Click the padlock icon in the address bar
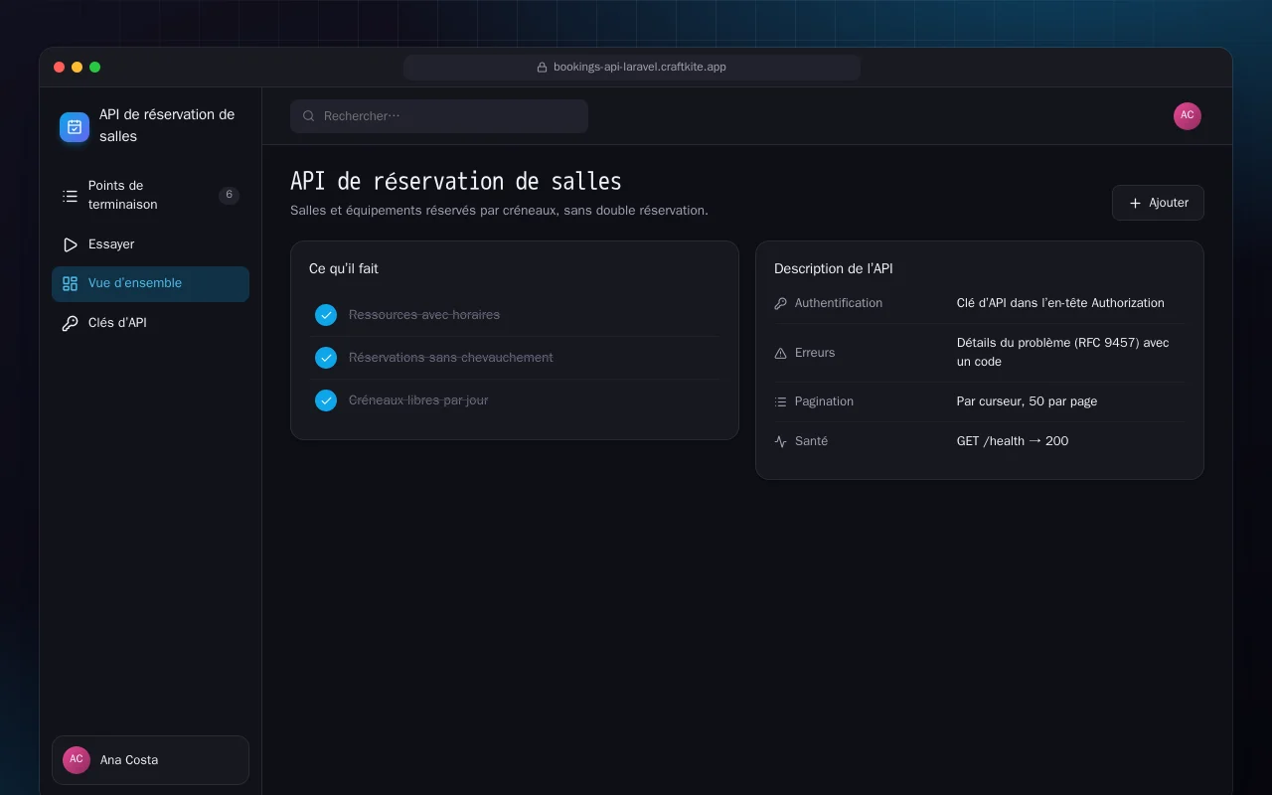The width and height of the screenshot is (1272, 795). click(x=542, y=68)
